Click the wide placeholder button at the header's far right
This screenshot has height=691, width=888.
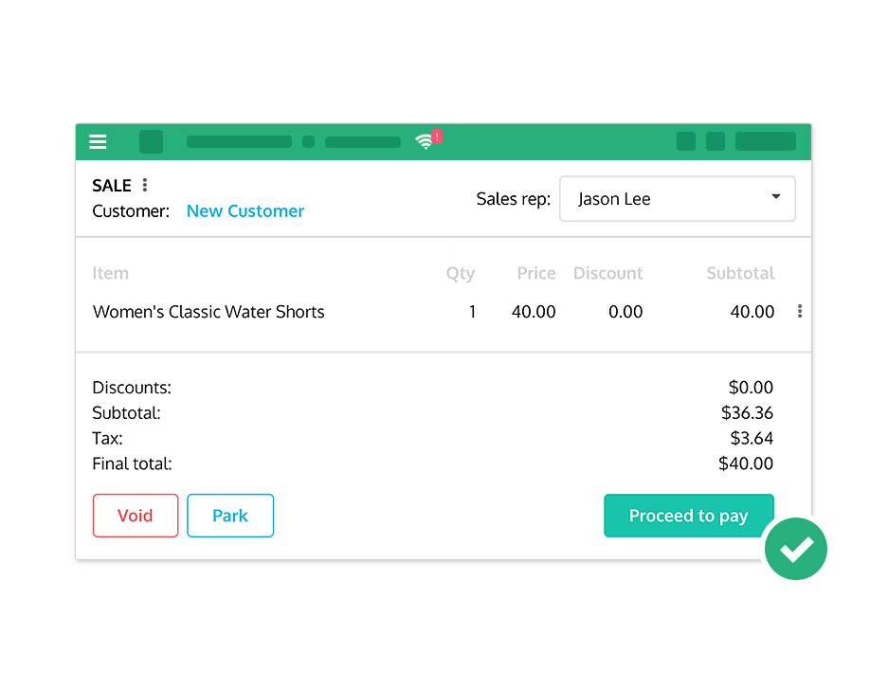766,141
